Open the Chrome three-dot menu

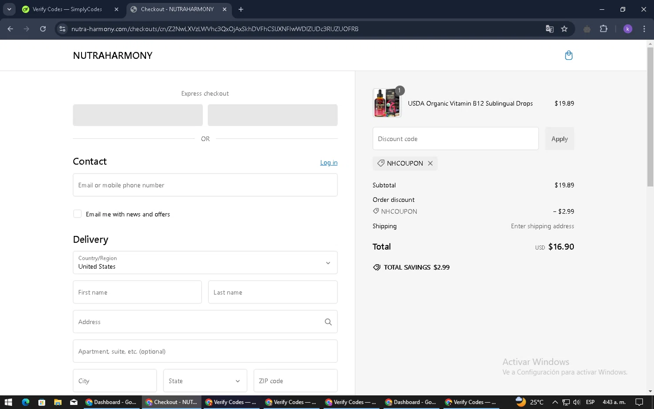click(x=644, y=29)
